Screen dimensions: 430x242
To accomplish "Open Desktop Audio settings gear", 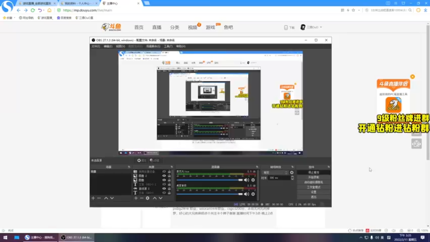I will pyautogui.click(x=253, y=194).
